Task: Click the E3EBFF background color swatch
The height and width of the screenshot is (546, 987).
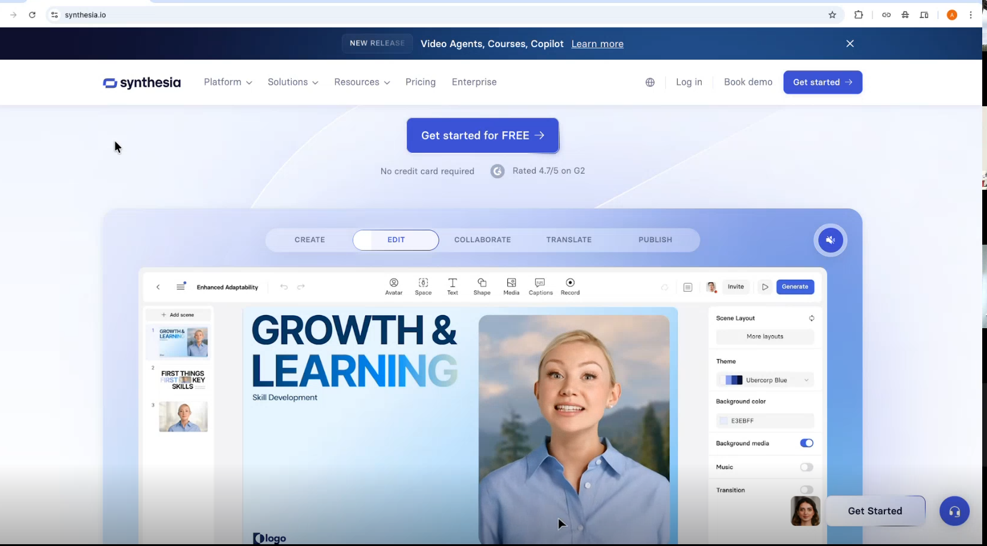Action: click(x=724, y=421)
